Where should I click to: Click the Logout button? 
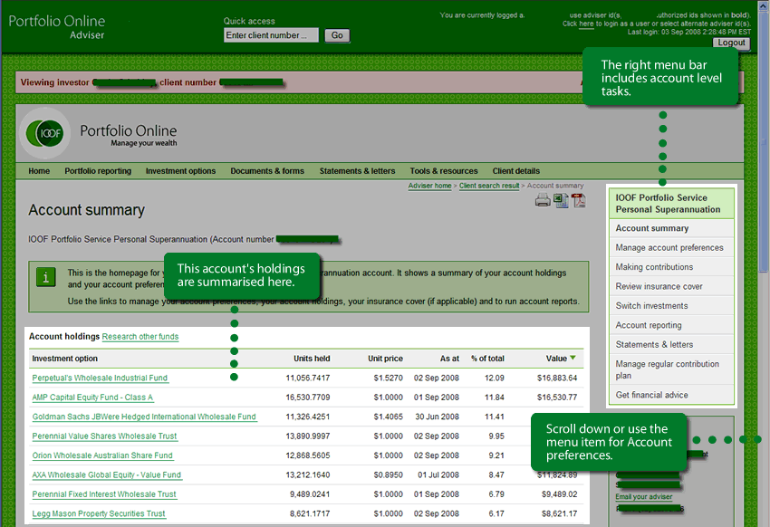tap(731, 43)
